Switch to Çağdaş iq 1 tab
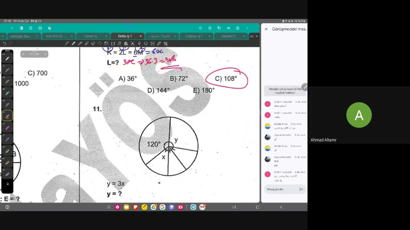 click(194, 36)
